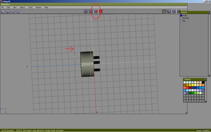
Task: Activate body selection mode red cube
Action: [x=101, y=11]
